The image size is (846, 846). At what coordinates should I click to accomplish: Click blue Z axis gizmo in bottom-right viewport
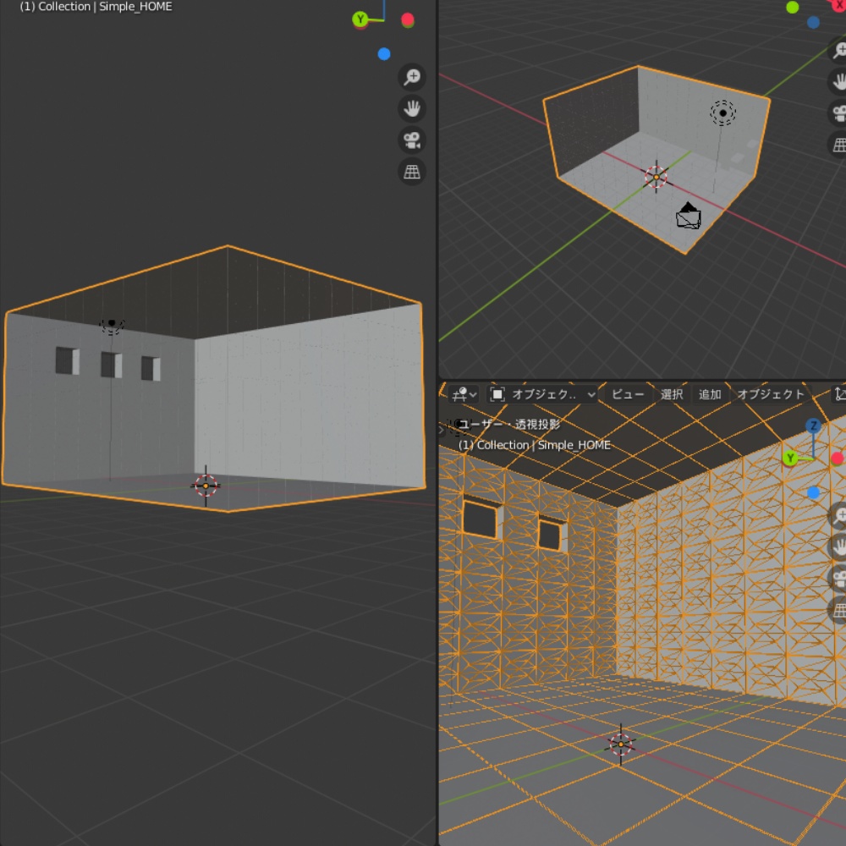pyautogui.click(x=814, y=426)
